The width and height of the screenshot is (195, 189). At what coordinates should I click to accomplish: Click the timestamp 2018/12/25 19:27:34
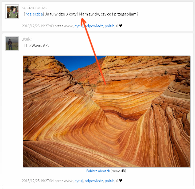point(38,181)
